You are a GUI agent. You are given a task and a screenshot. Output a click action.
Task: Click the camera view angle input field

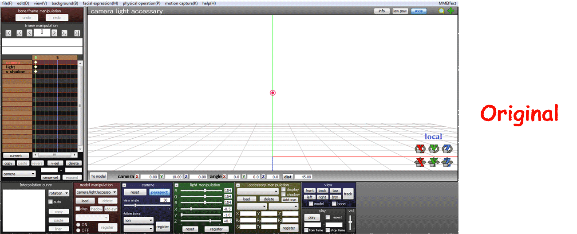point(164,200)
